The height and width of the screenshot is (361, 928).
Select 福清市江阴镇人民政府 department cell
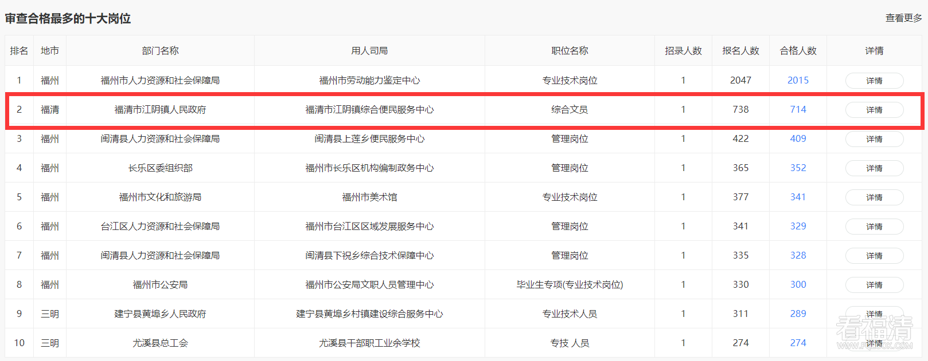point(160,109)
